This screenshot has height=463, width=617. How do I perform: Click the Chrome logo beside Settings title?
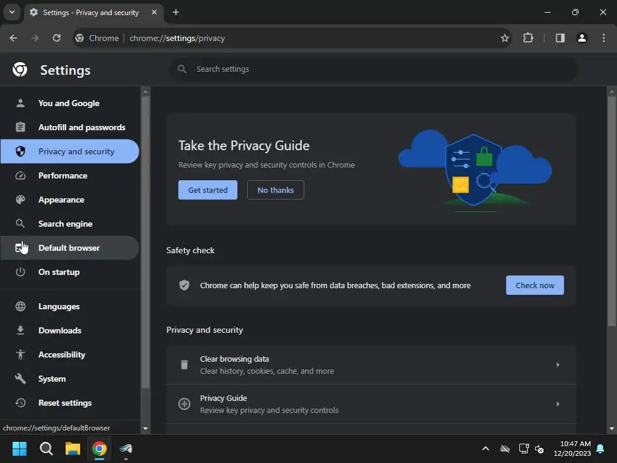pos(20,70)
